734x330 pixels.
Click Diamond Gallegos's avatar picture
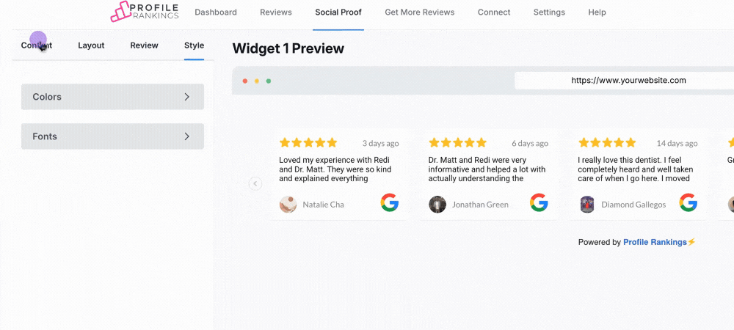coord(587,205)
